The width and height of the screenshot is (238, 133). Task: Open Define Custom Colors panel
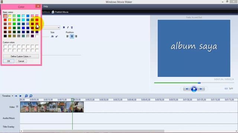click(21, 56)
